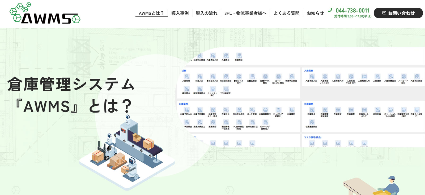Open the よくある質問 menu item
Viewport: 425px width, 195px height.
click(286, 13)
